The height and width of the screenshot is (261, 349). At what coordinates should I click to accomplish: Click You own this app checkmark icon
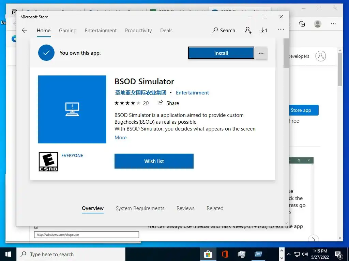pos(46,53)
